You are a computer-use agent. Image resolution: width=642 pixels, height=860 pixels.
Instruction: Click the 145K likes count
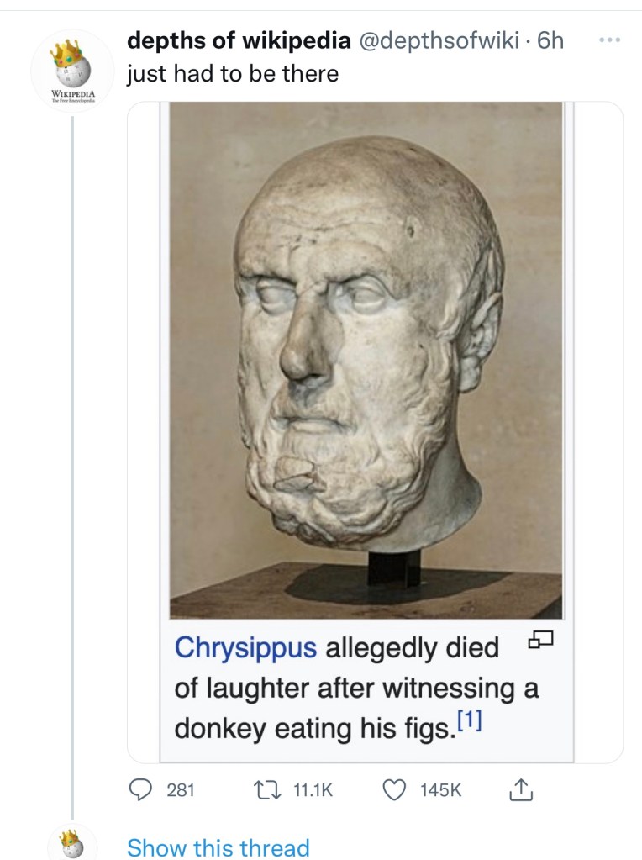441,789
